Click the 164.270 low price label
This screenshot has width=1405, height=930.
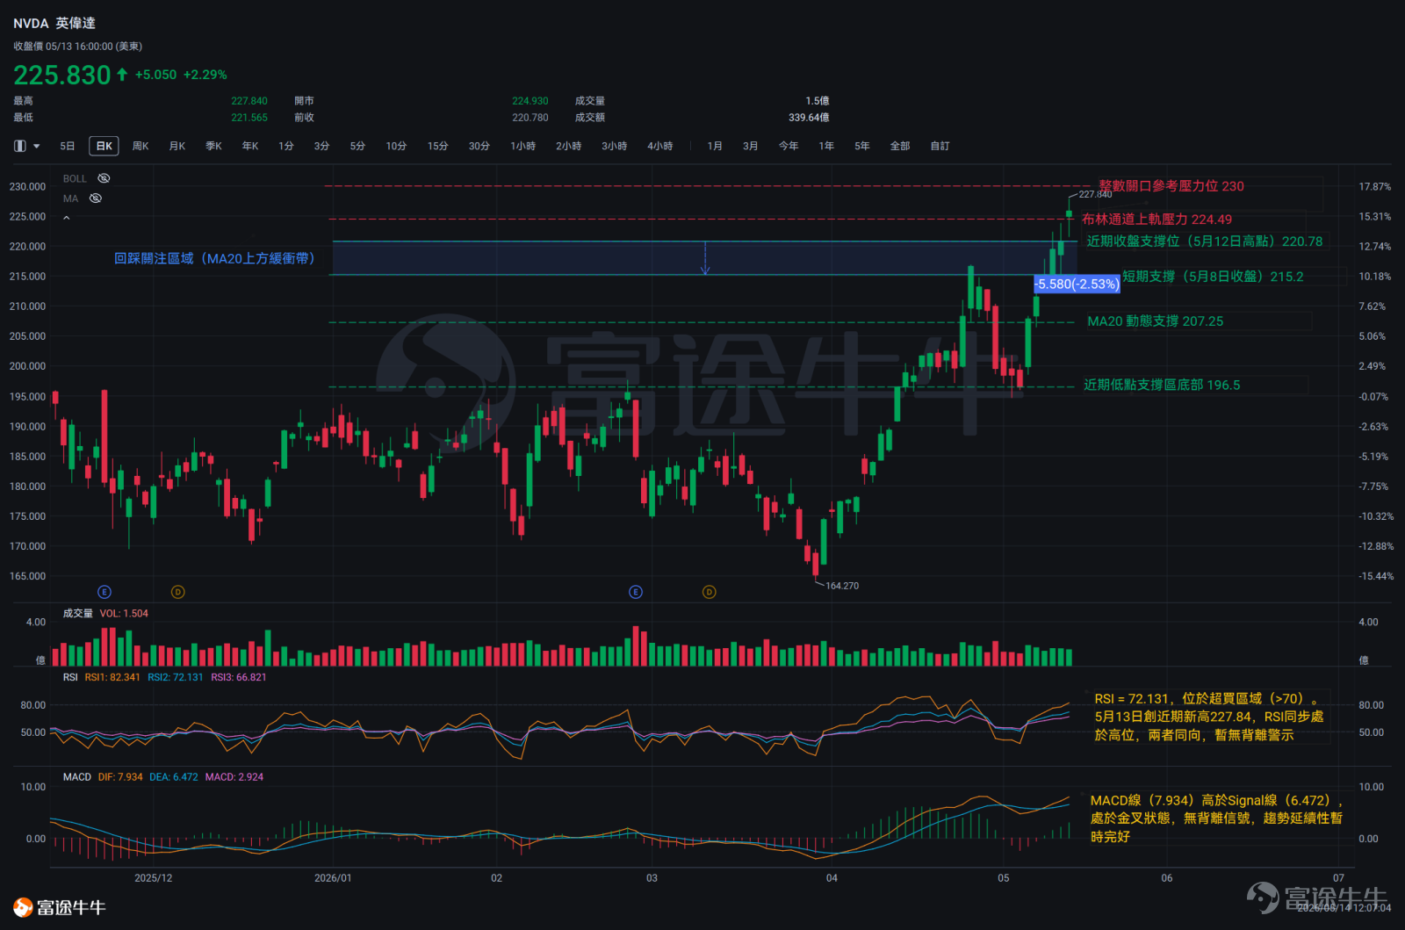tap(842, 586)
